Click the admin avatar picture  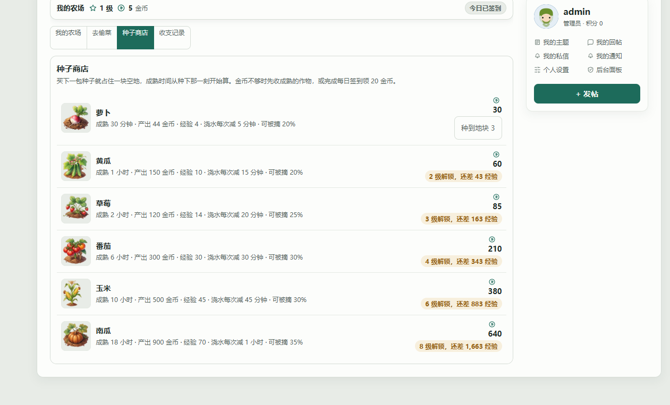click(x=546, y=16)
